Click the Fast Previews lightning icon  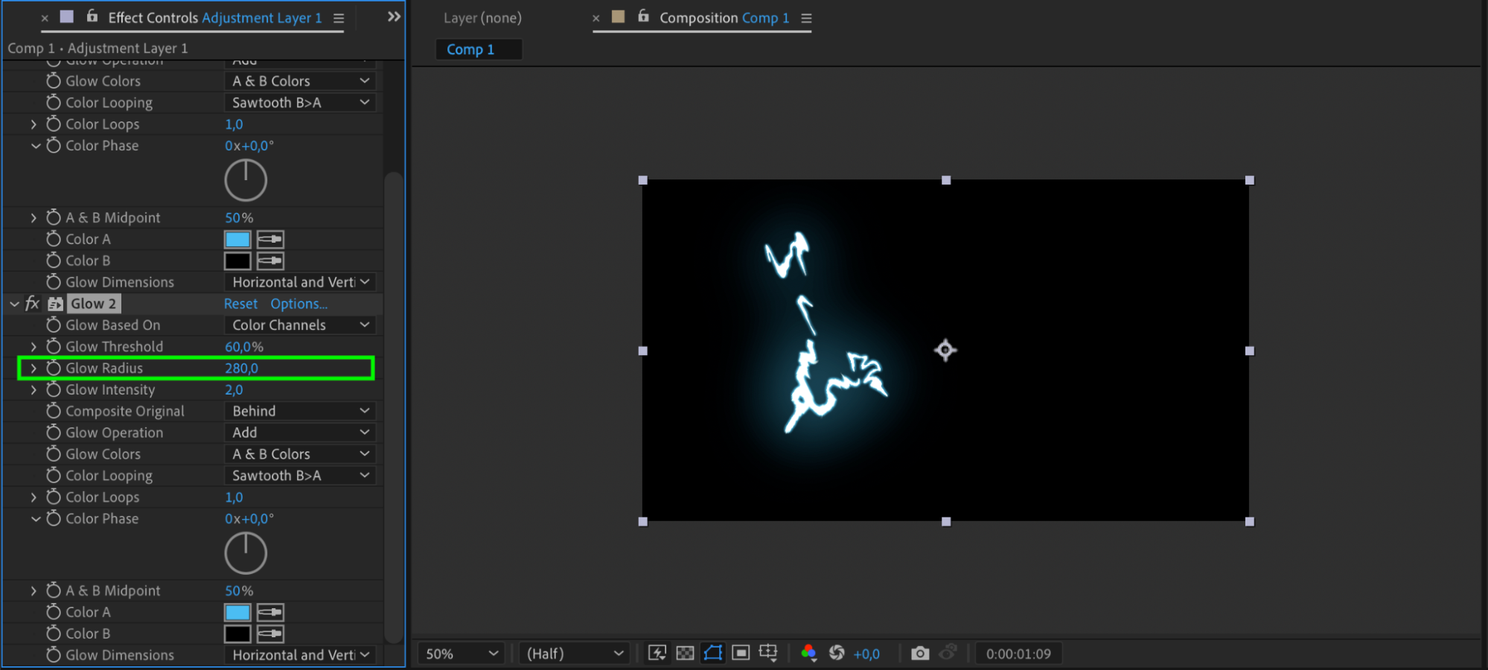coord(657,653)
